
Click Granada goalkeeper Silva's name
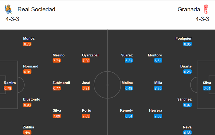pos(207,83)
